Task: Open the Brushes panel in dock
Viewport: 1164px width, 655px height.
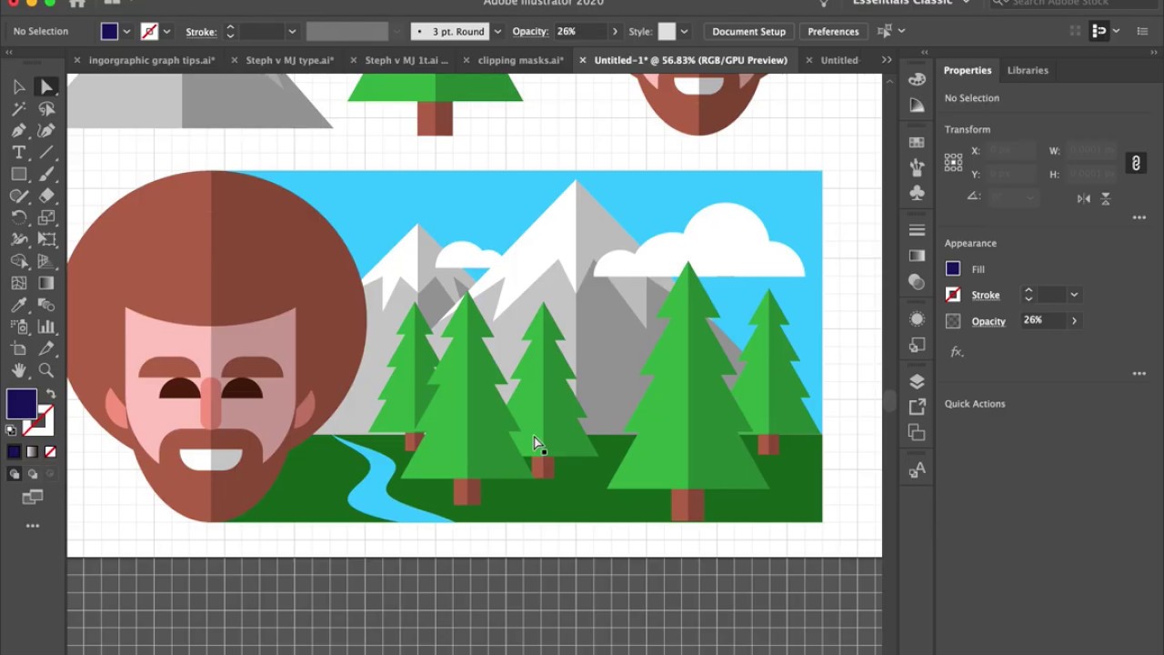Action: [x=917, y=167]
